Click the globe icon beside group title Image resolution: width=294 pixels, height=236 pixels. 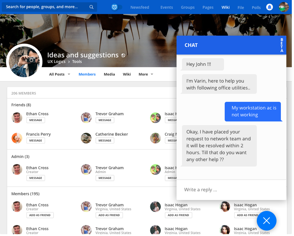[x=123, y=55]
